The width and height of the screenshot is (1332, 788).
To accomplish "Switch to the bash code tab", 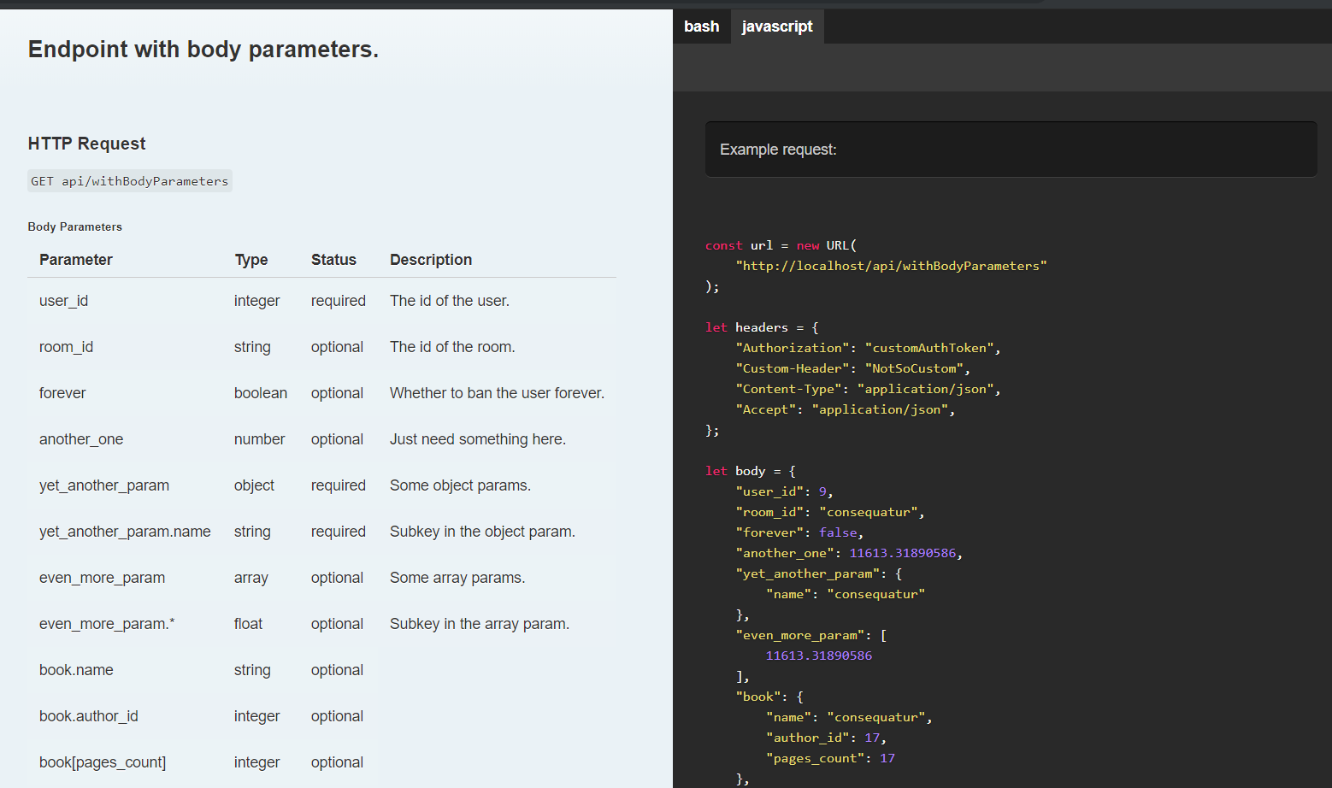I will click(x=701, y=26).
